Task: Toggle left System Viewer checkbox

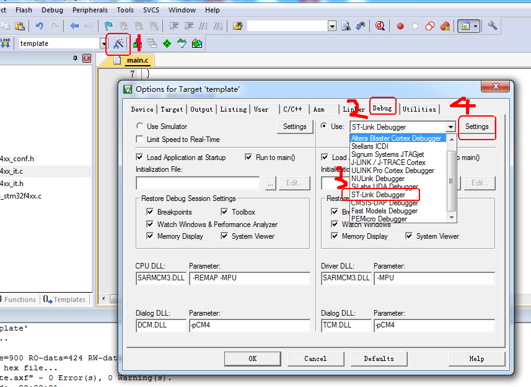Action: pyautogui.click(x=224, y=236)
